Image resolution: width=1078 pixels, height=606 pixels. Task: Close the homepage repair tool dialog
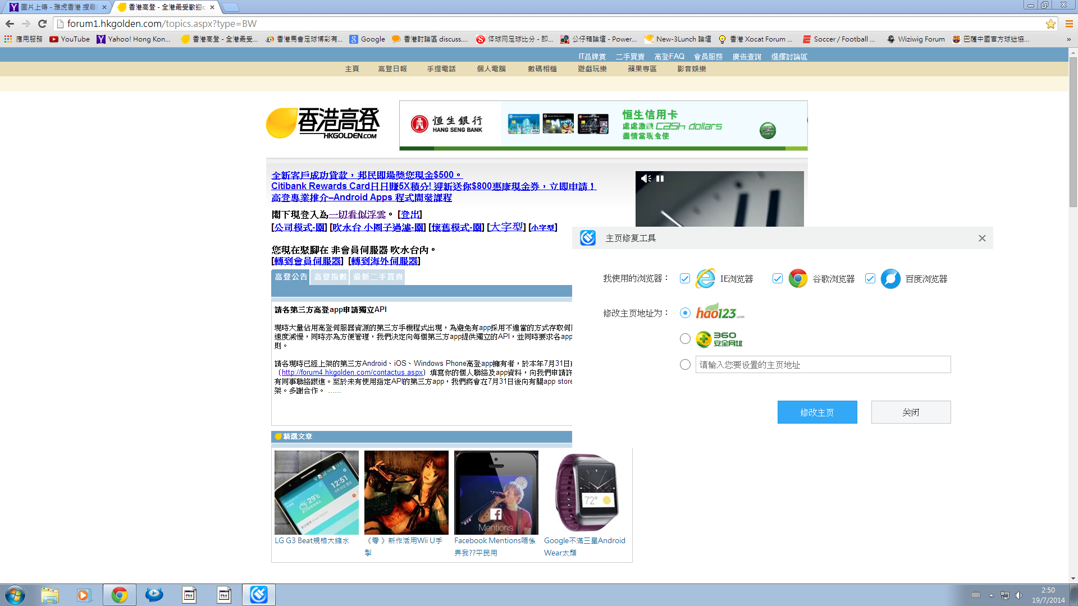(x=982, y=238)
